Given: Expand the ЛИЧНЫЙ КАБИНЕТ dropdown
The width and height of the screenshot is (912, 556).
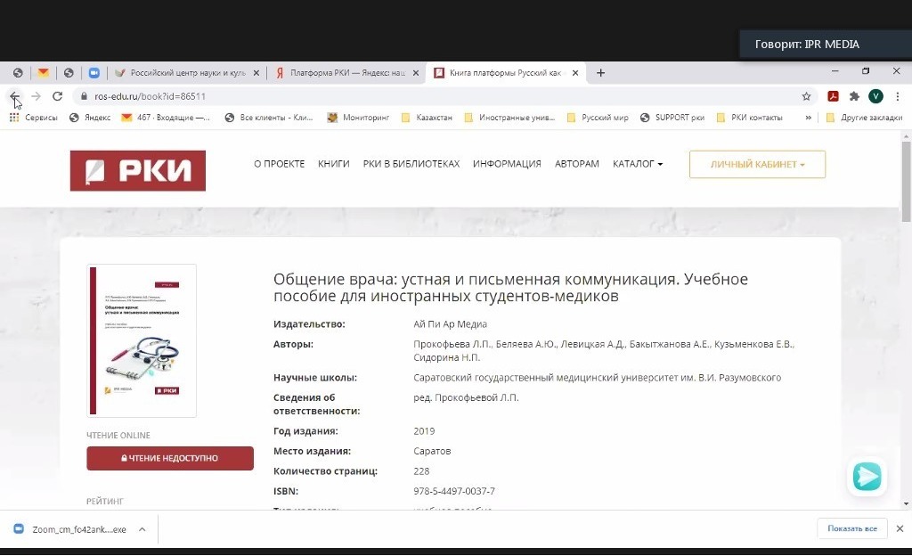Looking at the screenshot, I should pyautogui.click(x=757, y=165).
